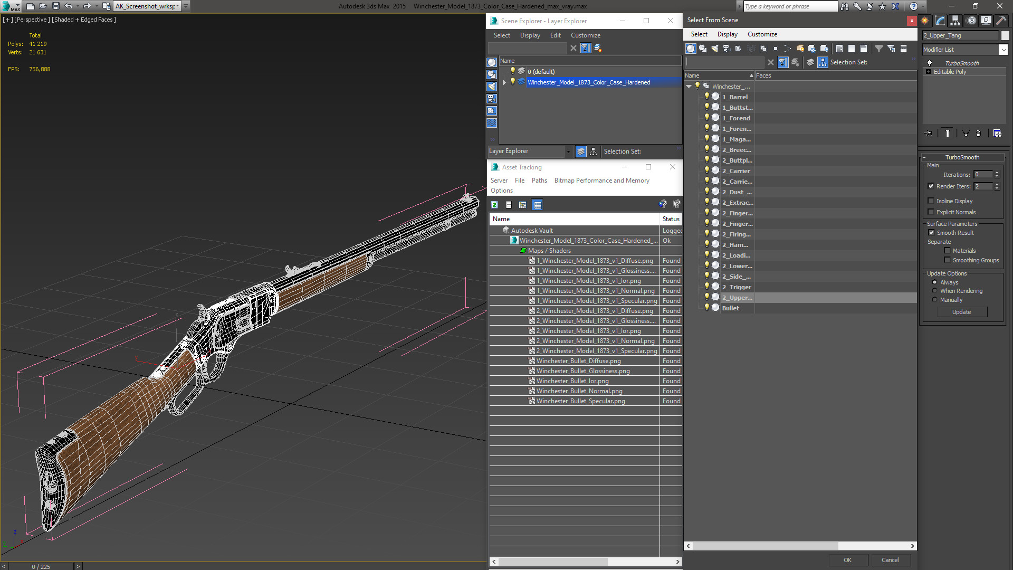The height and width of the screenshot is (570, 1013).
Task: Open Select menu in Layer Explorer
Action: pos(502,35)
